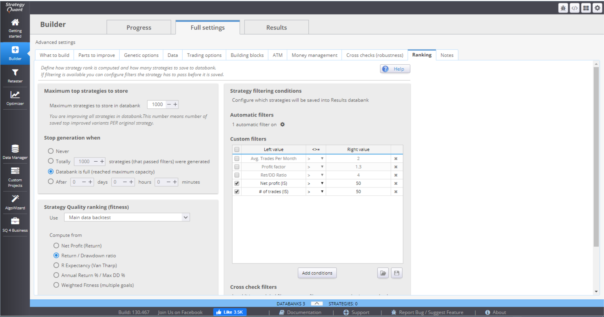Click the Help button
The width and height of the screenshot is (604, 317).
click(x=395, y=69)
